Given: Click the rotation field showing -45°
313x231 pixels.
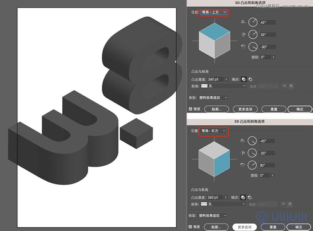Looking at the screenshot, I should [x=267, y=141].
